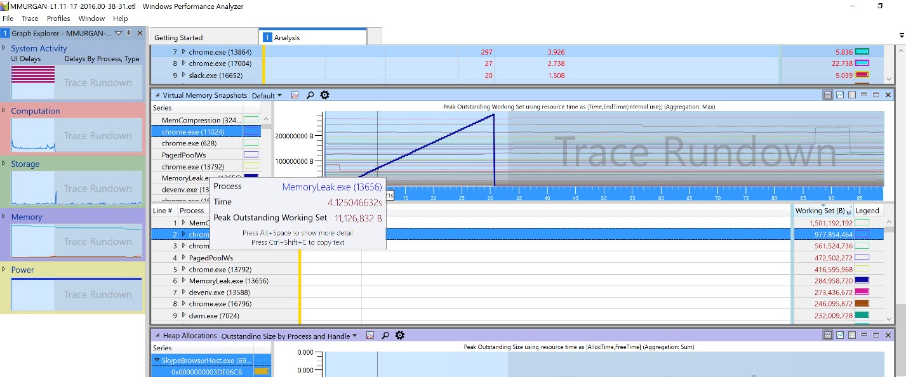Open Graph Explorer window position dropdown arrow
Viewport: 906px width, 377px height.
tap(118, 33)
